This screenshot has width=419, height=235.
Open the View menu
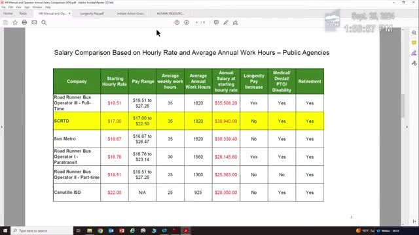pos(18,7)
